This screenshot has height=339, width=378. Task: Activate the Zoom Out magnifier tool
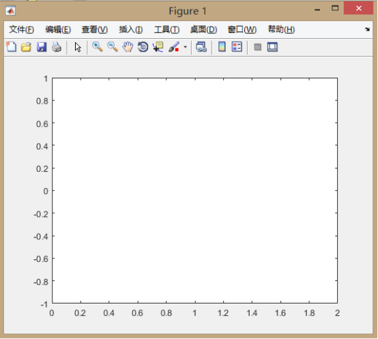pos(113,47)
